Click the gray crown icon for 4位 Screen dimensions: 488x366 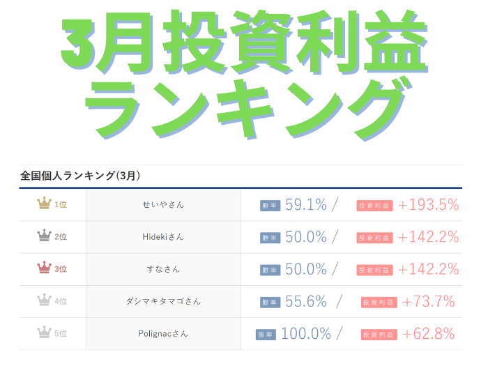coord(44,301)
